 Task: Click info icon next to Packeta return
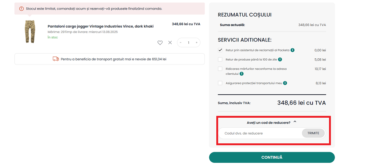[x=293, y=50]
